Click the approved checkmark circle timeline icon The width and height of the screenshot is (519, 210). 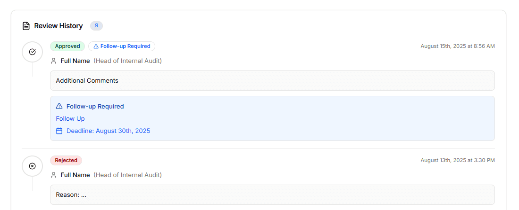coord(33,52)
